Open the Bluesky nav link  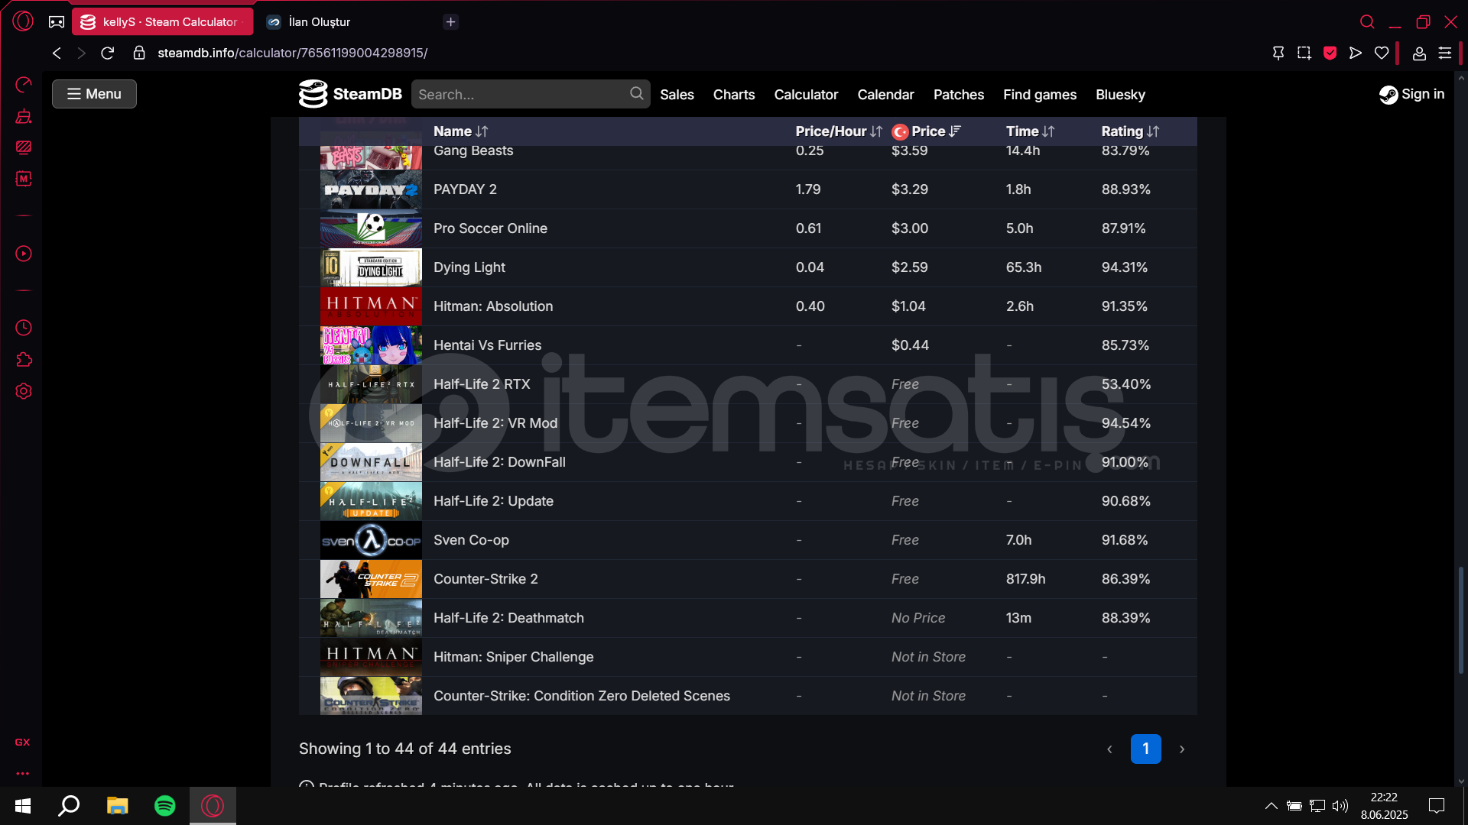1120,95
